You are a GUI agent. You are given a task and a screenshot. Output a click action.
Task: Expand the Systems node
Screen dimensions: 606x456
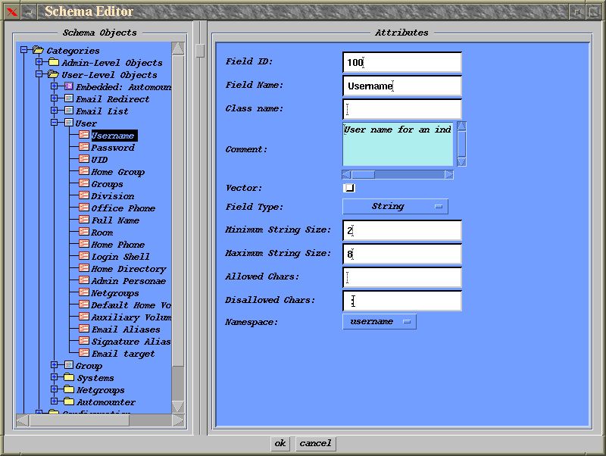pyautogui.click(x=54, y=376)
